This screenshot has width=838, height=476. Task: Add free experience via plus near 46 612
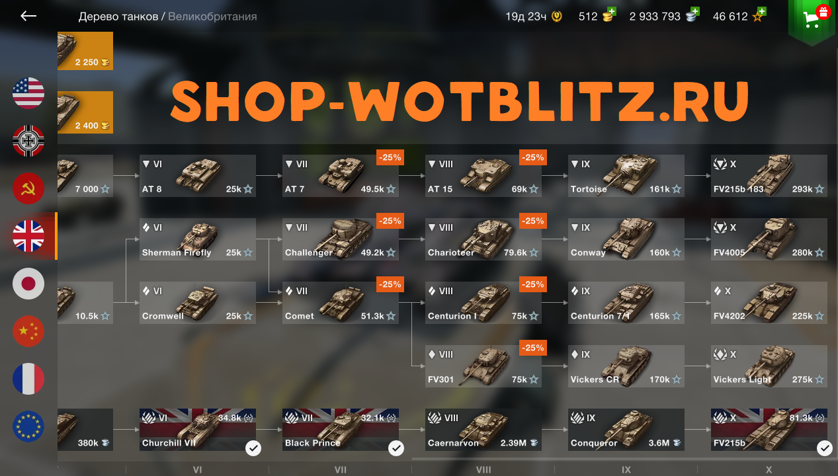pos(762,11)
